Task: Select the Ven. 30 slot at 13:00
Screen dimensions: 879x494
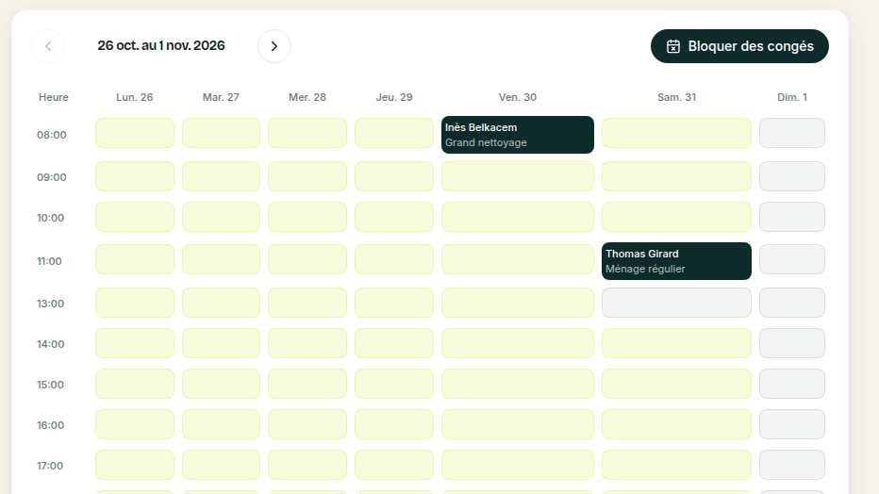Action: [518, 303]
